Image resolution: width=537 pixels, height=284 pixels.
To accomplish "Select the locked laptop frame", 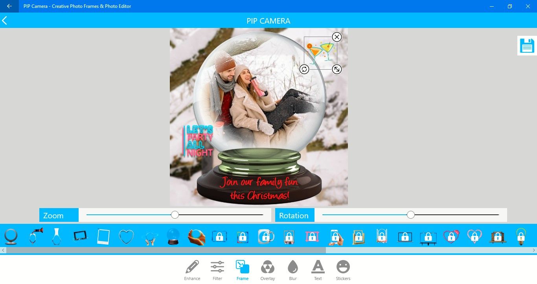I will pos(405,237).
